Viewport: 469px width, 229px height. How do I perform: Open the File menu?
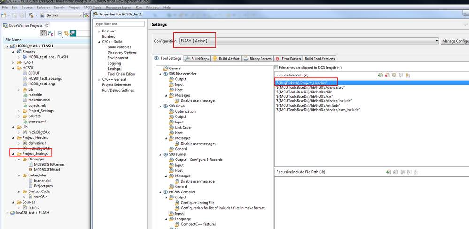click(5, 7)
